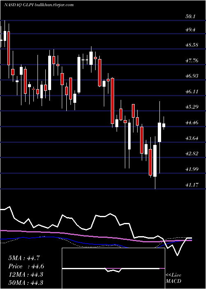Click the 45.29 price axis label

coord(192,107)
